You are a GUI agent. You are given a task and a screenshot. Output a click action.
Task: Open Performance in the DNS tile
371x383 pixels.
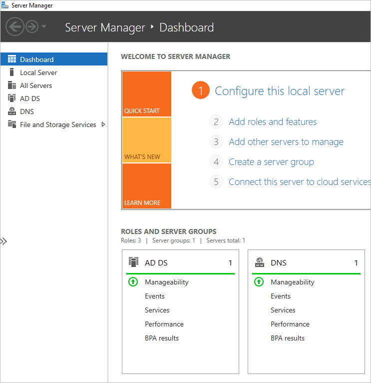290,324
